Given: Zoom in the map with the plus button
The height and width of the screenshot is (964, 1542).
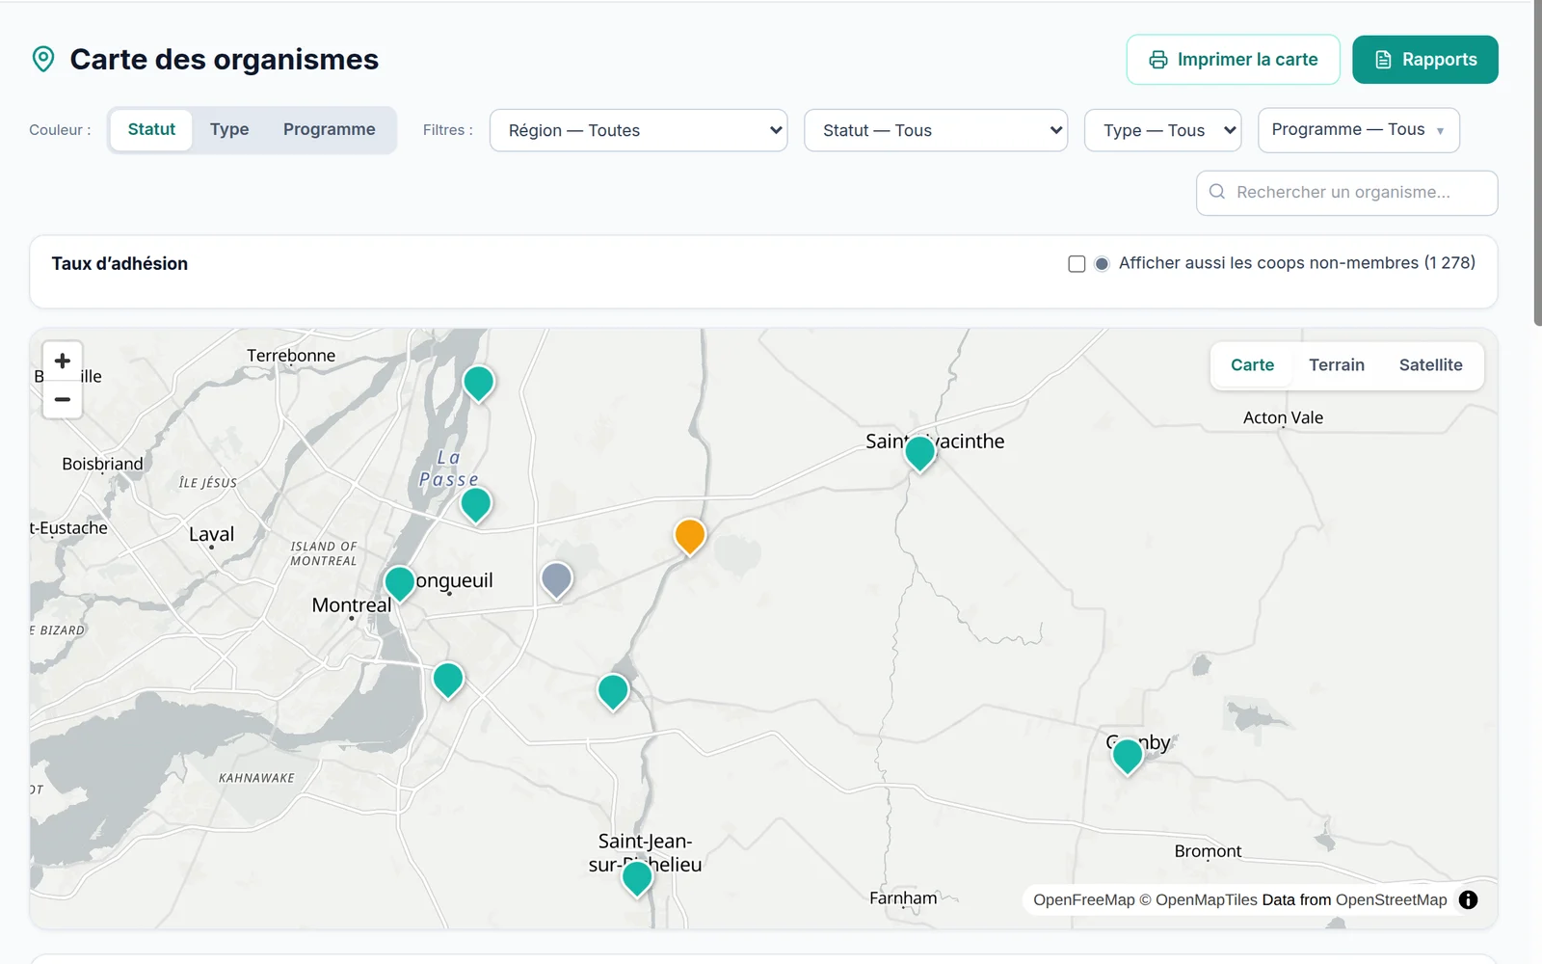Looking at the screenshot, I should (63, 361).
